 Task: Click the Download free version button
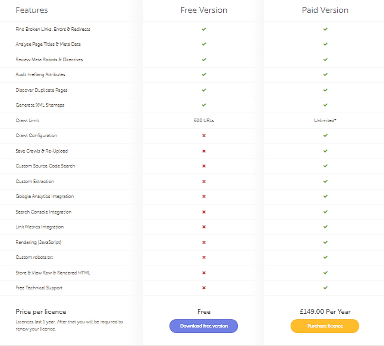point(204,326)
